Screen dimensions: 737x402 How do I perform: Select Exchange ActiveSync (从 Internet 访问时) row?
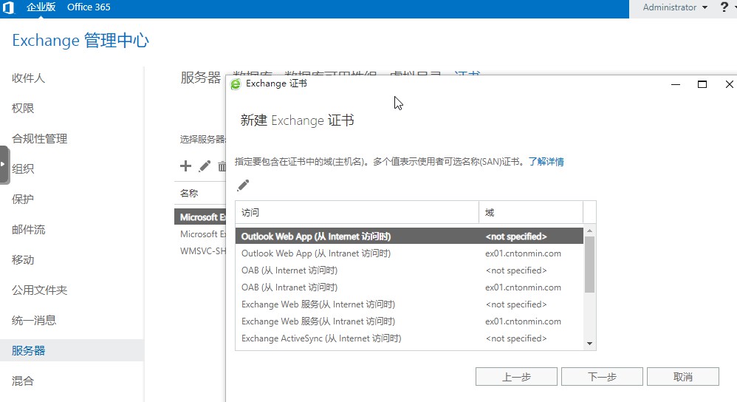[x=409, y=338]
